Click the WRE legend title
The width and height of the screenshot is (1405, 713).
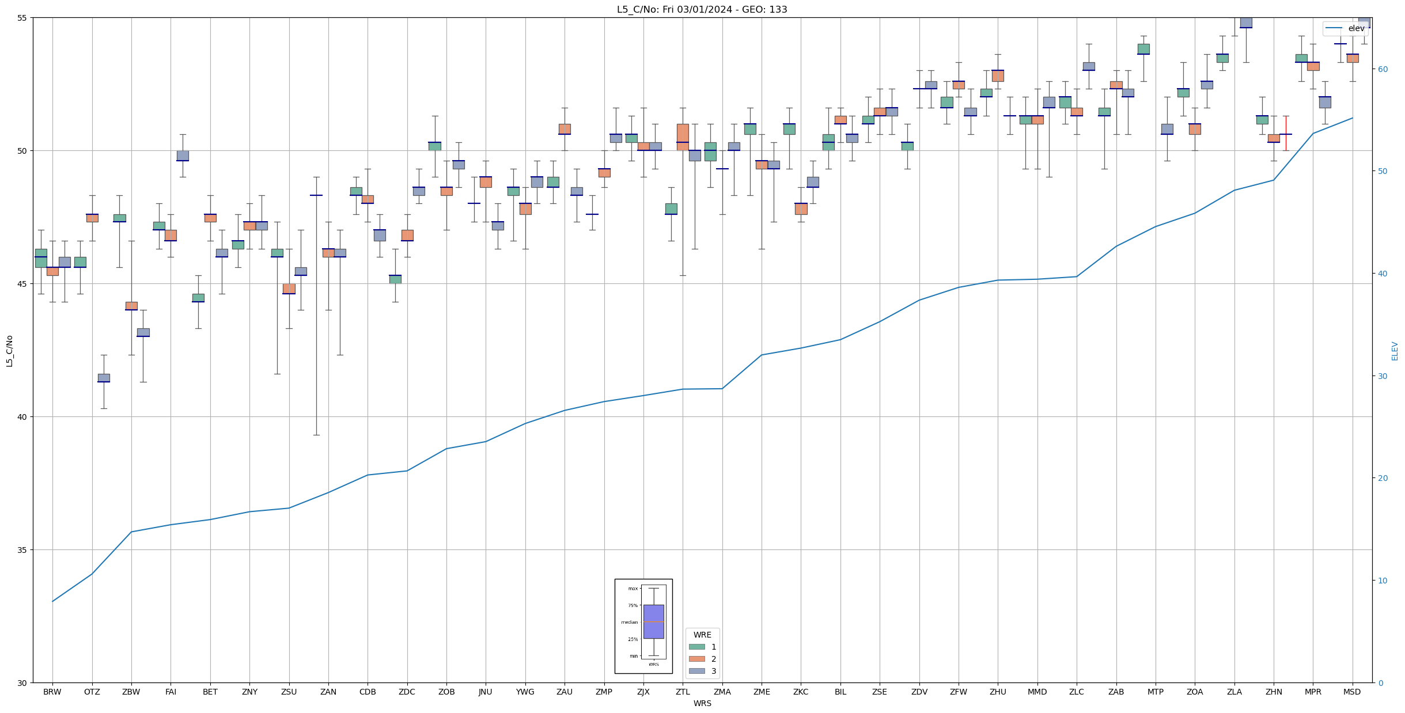click(x=702, y=635)
